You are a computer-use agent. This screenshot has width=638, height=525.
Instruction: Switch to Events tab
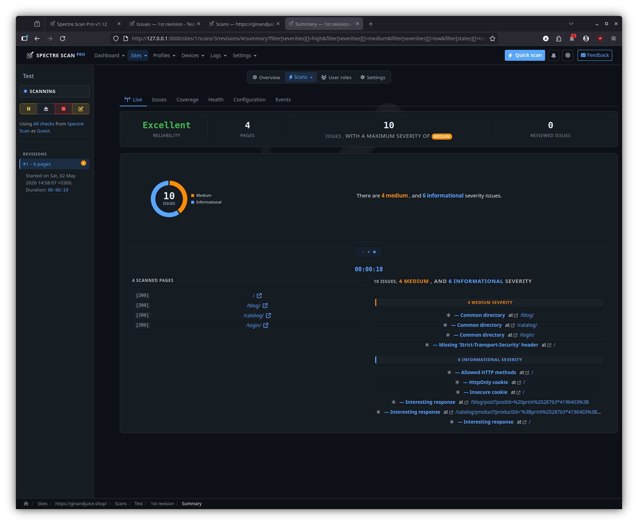pos(283,100)
